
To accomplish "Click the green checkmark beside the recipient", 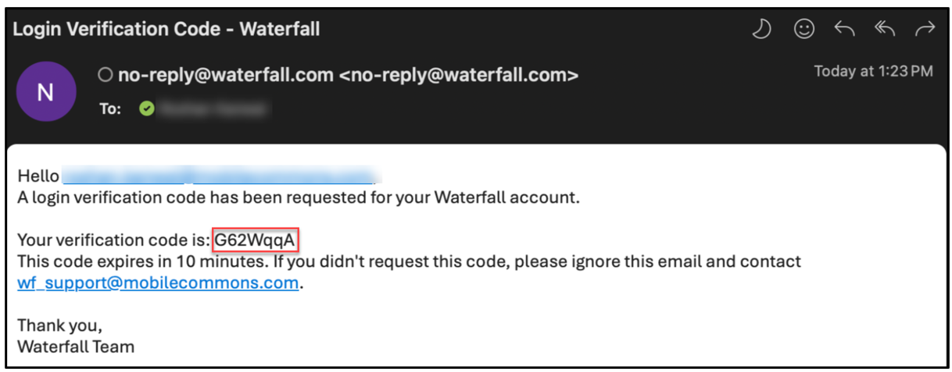I will tap(147, 109).
